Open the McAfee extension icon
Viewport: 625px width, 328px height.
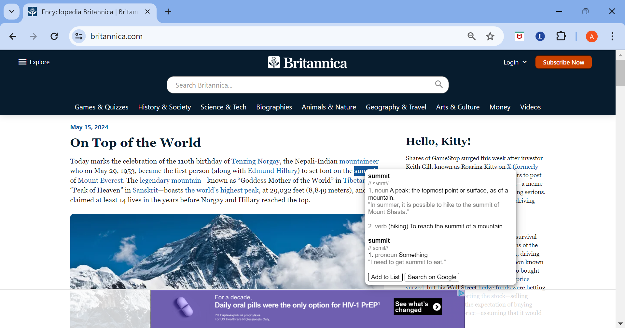[519, 36]
